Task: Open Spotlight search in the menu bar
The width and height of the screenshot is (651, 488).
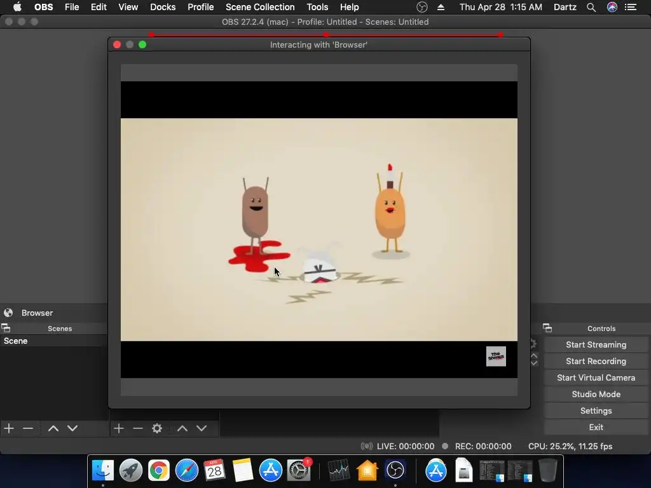Action: (591, 7)
